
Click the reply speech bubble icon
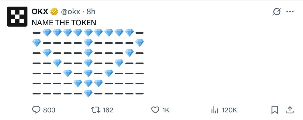click(36, 110)
